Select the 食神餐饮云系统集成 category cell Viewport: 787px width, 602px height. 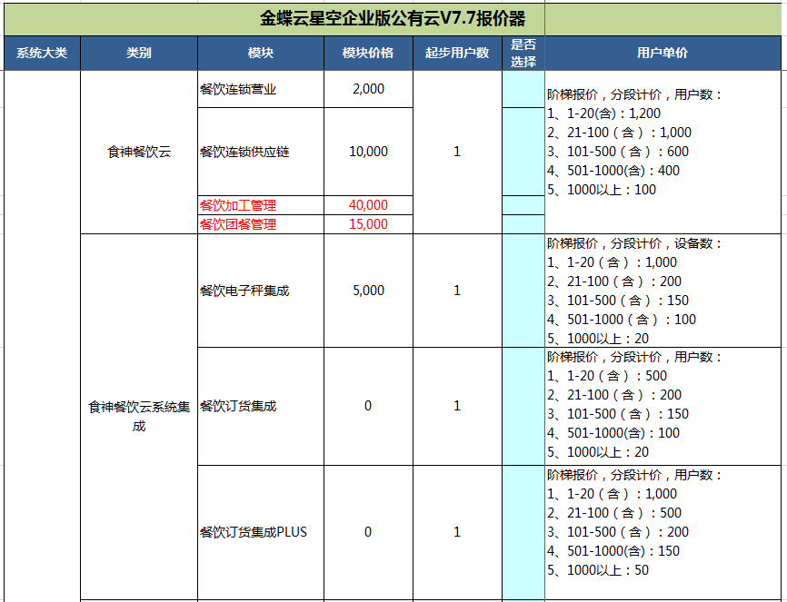tap(139, 417)
